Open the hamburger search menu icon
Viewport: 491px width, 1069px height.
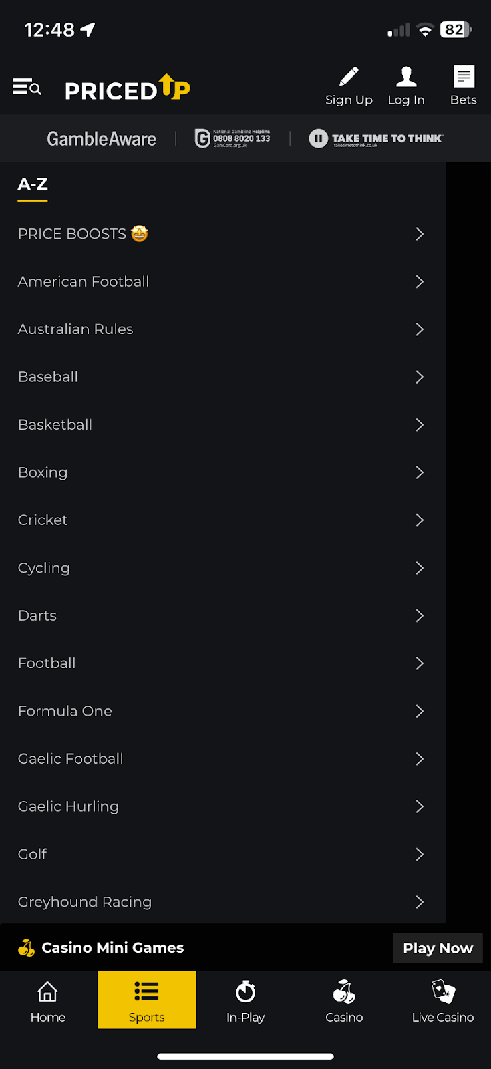(27, 87)
